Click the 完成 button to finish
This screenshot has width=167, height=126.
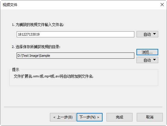120,117
